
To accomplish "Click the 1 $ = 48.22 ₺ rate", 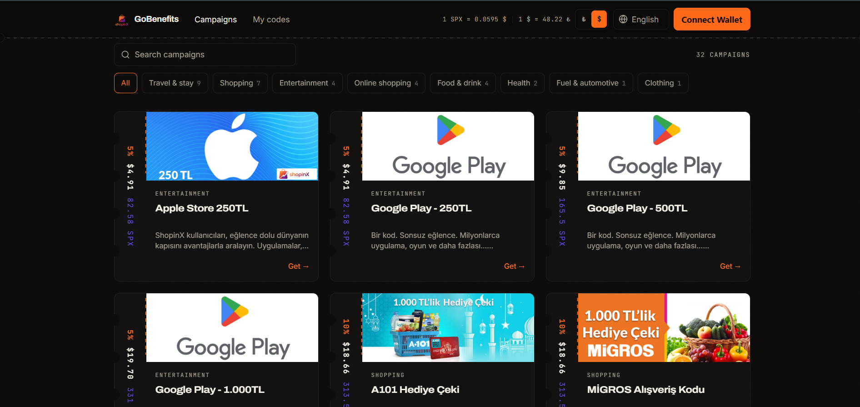I will [544, 19].
